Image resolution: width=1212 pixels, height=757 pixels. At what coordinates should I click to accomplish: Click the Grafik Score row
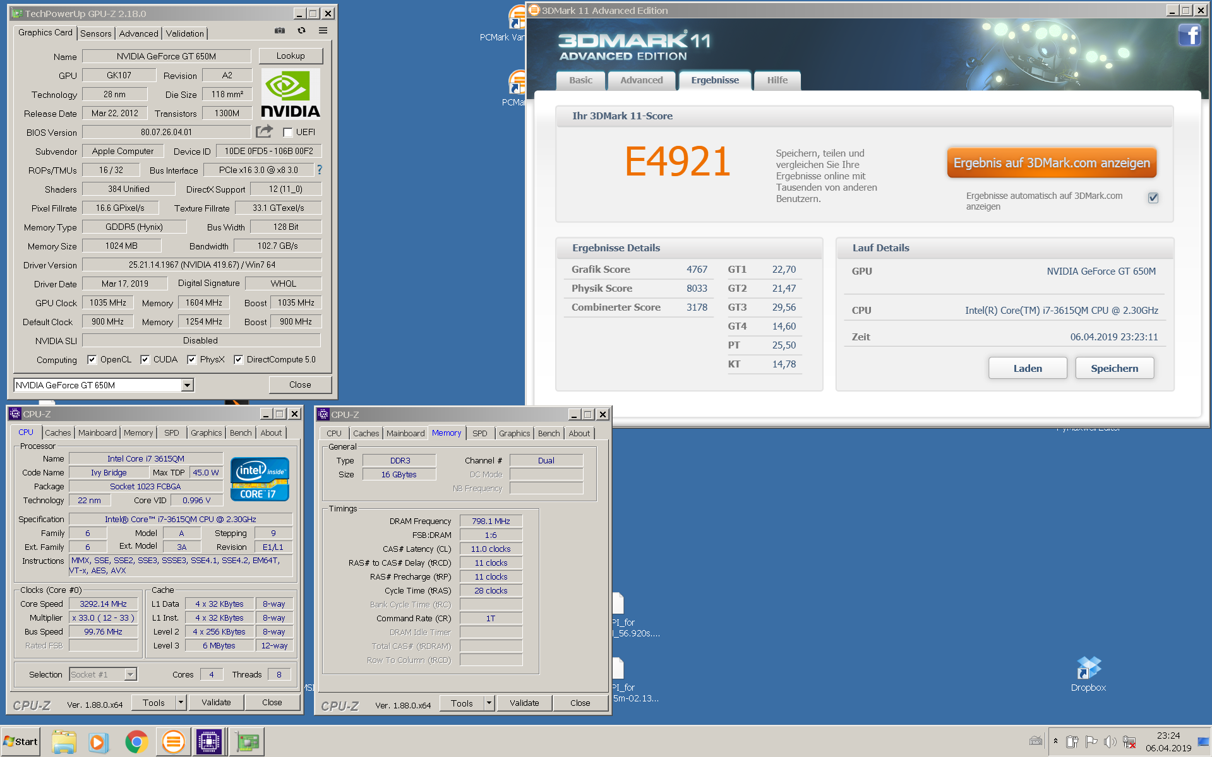click(x=639, y=269)
